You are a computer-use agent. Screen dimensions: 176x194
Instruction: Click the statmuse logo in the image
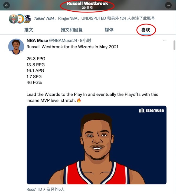click(151, 110)
